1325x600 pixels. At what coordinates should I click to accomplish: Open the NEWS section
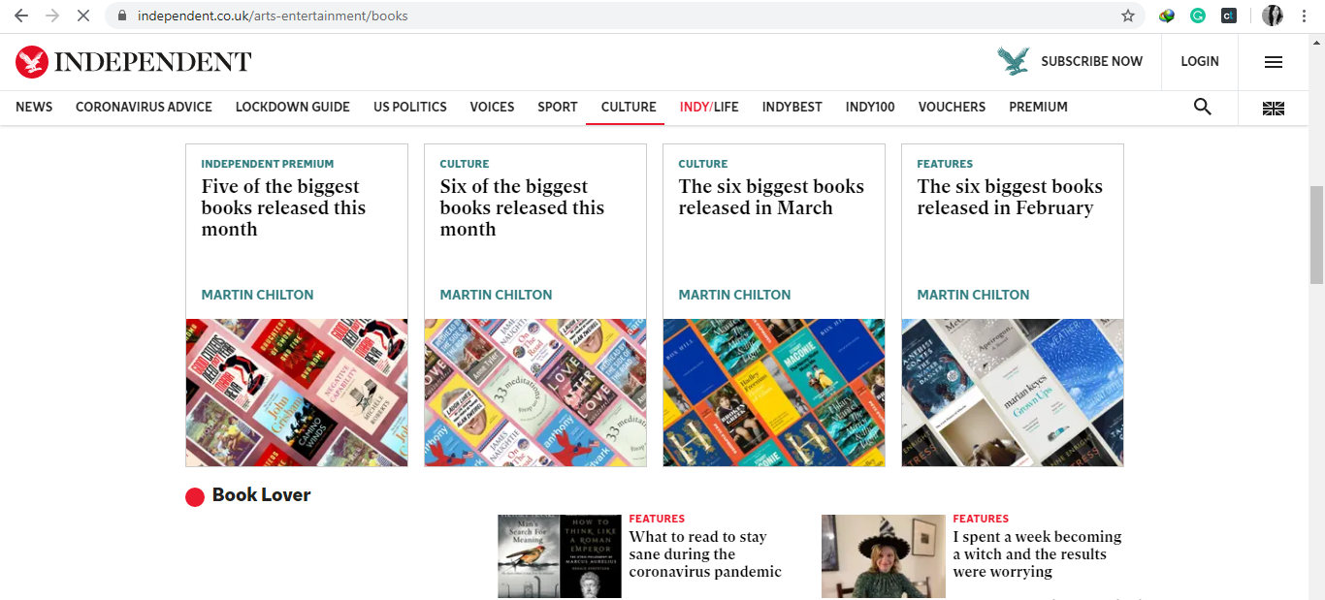[34, 107]
